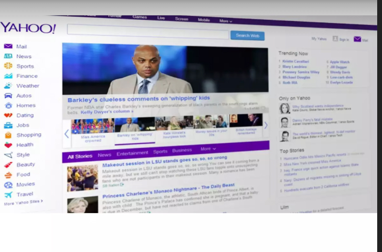The height and width of the screenshot is (252, 382).
Task: Go to previous carousel slide arrow
Action: [x=66, y=134]
